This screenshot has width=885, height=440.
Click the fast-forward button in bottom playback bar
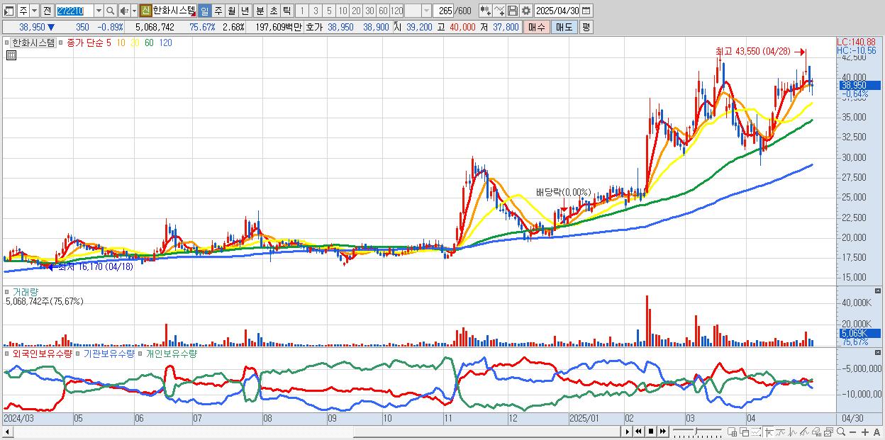coord(662,431)
